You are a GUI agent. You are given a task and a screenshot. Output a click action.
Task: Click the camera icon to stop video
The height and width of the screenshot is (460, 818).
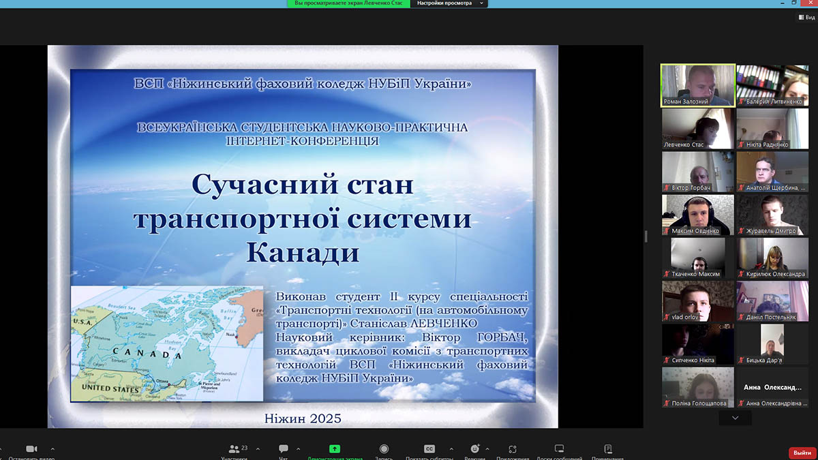click(31, 449)
